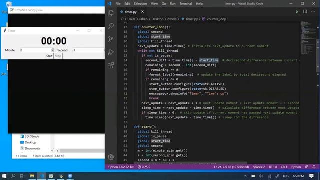Click the Python 3.8.2 32-bit interpreter selector
This screenshot has width=320, height=180.
(x=121, y=167)
